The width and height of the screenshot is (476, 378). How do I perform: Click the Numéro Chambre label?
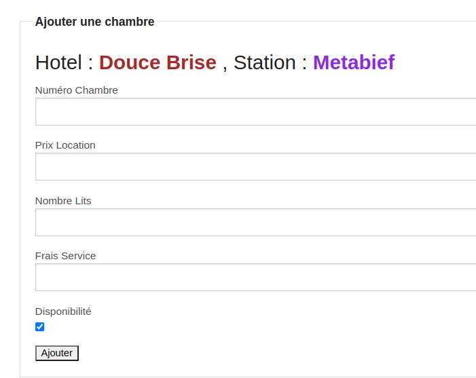pyautogui.click(x=77, y=90)
